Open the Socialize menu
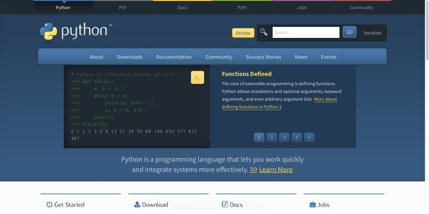 point(372,33)
